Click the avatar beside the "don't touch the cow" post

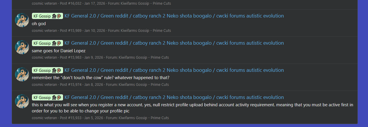point(22,74)
